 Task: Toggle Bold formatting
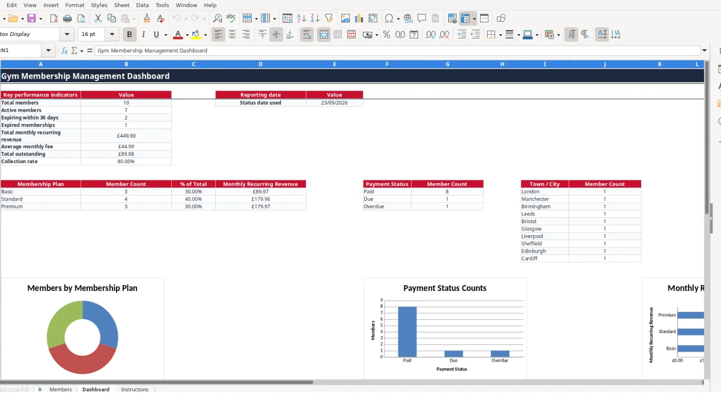click(129, 35)
